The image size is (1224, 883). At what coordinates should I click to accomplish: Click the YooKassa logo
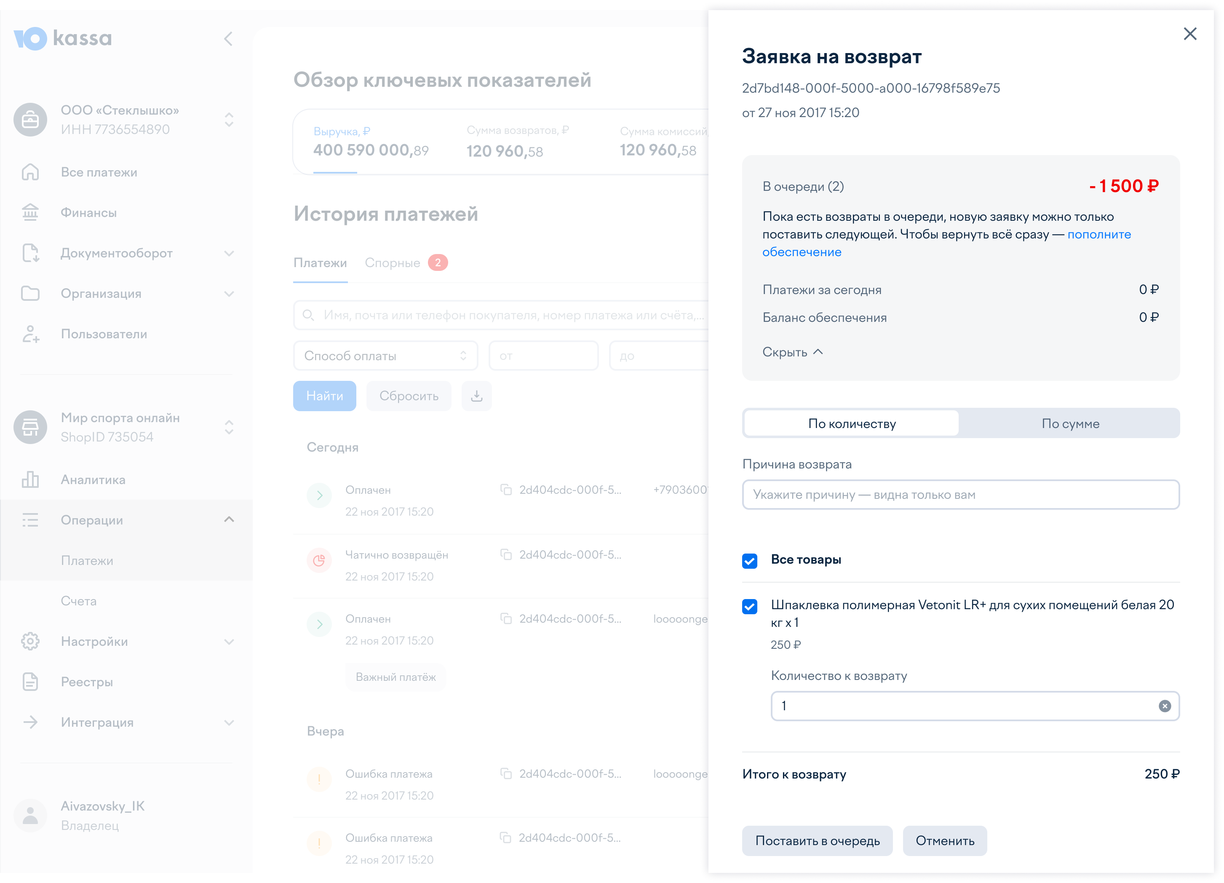[63, 38]
